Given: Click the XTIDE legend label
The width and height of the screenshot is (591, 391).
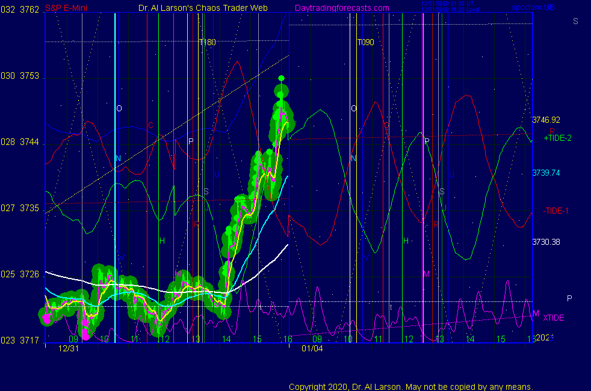Looking at the screenshot, I should click(x=553, y=318).
